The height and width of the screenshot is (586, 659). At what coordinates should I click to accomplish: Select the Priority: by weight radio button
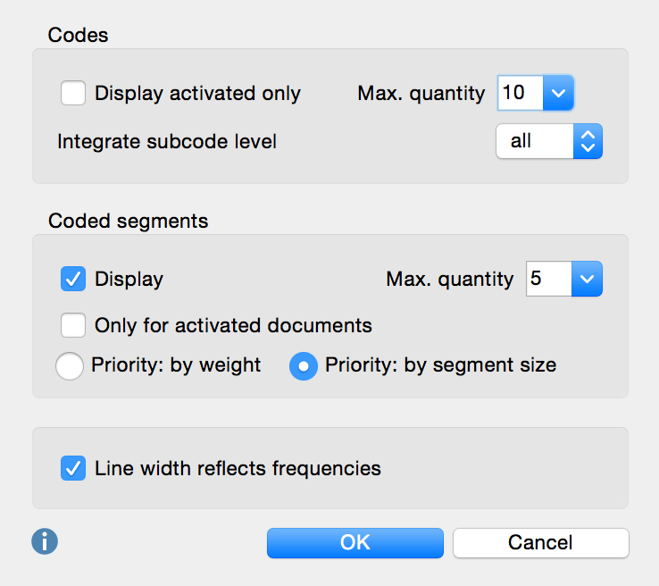[70, 365]
